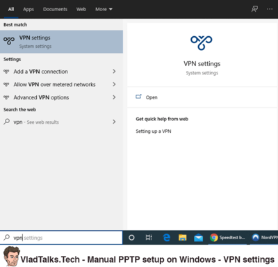The height and width of the screenshot is (267, 278).
Task: Open Advanced VPN options setting
Action: click(61, 97)
